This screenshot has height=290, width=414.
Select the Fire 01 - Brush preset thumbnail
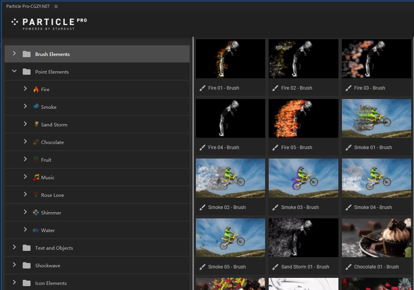[230, 59]
